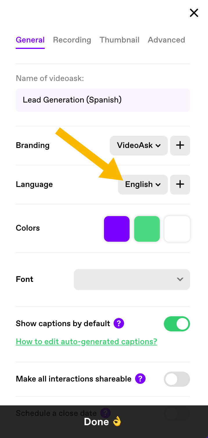Open help for Make all interactions shareable
The width and height of the screenshot is (208, 438).
point(140,379)
